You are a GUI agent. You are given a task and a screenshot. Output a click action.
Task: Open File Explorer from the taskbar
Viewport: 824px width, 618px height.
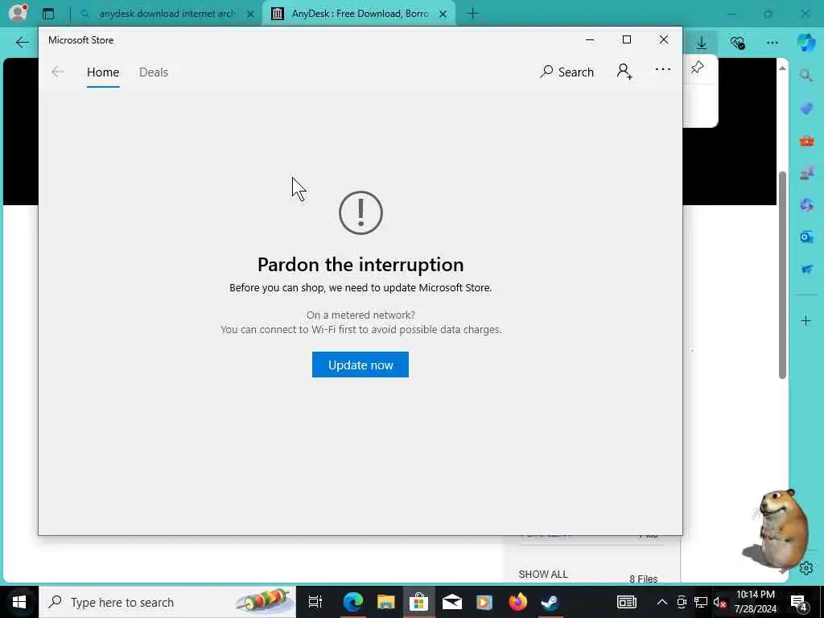(385, 602)
